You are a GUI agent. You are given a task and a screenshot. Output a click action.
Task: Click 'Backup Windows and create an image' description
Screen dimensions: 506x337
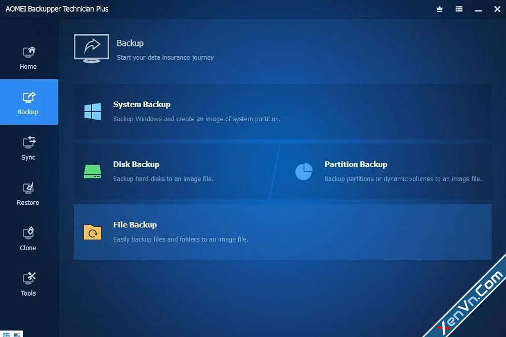pyautogui.click(x=197, y=119)
